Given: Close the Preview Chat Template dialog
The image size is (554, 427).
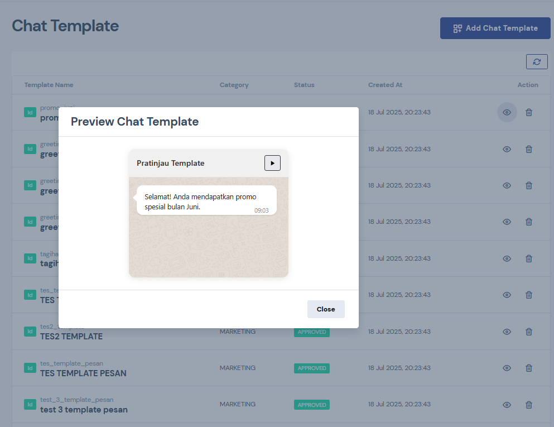Looking at the screenshot, I should tap(326, 309).
